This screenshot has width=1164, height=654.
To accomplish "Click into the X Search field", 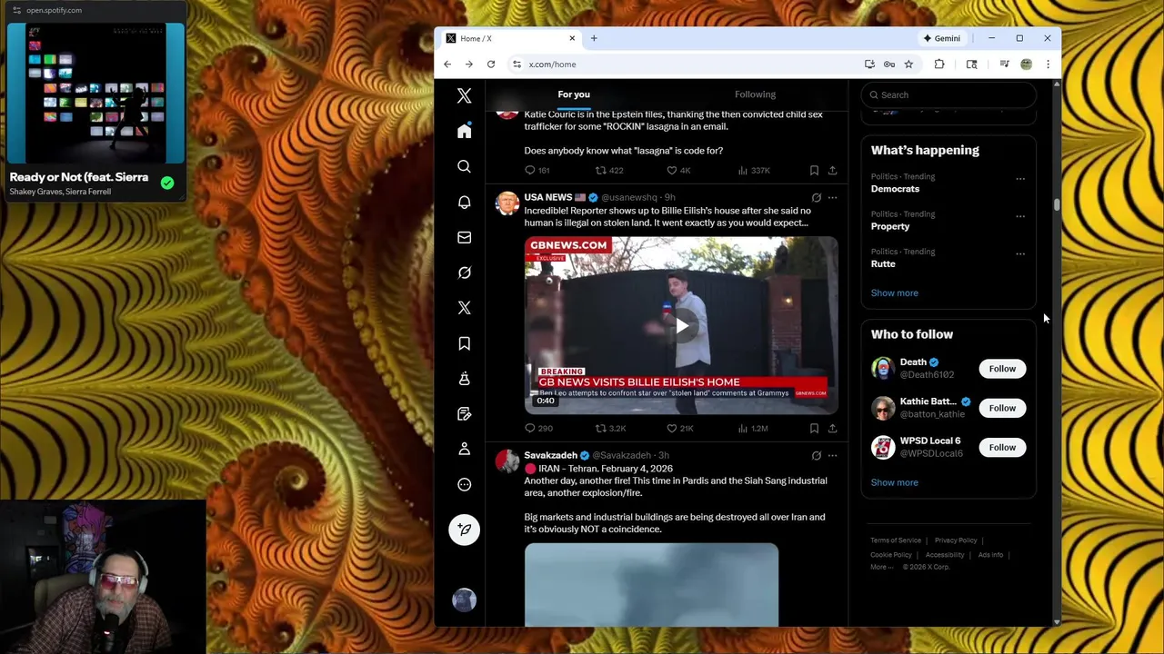I will [948, 94].
